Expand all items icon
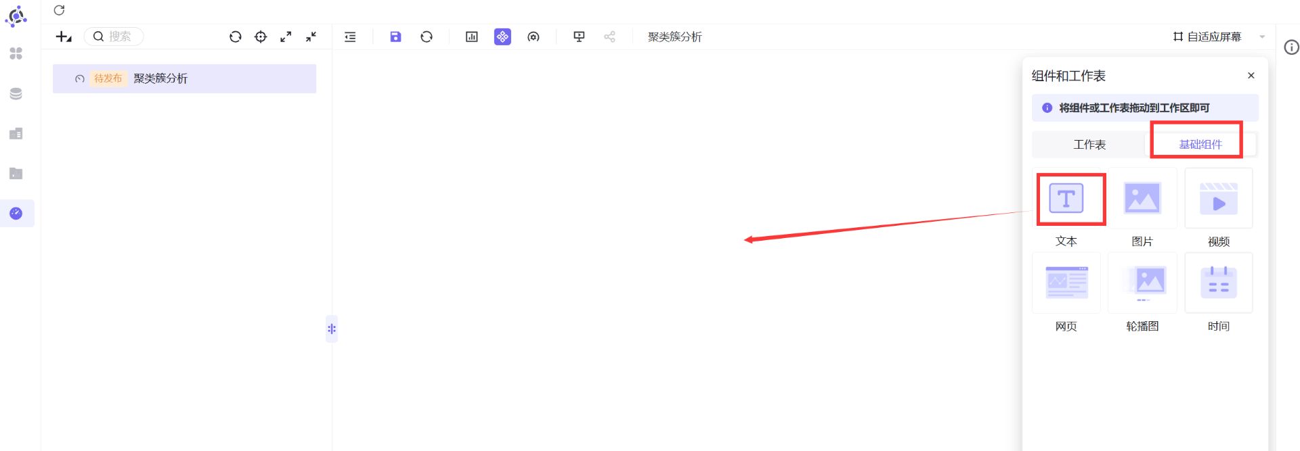Screen dimensions: 1300x451 tap(286, 37)
